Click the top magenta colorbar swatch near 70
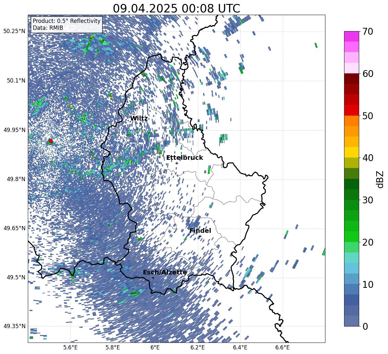 click(351, 36)
